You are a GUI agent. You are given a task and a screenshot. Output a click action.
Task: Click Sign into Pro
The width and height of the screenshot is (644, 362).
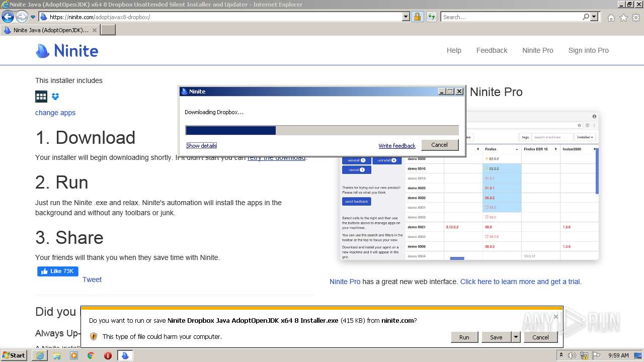click(x=588, y=50)
